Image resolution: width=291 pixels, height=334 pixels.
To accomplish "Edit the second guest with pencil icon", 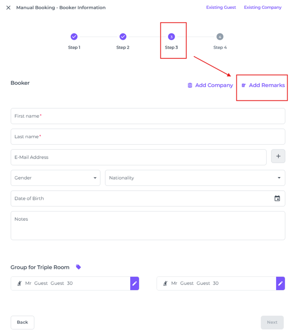I will click(x=281, y=283).
